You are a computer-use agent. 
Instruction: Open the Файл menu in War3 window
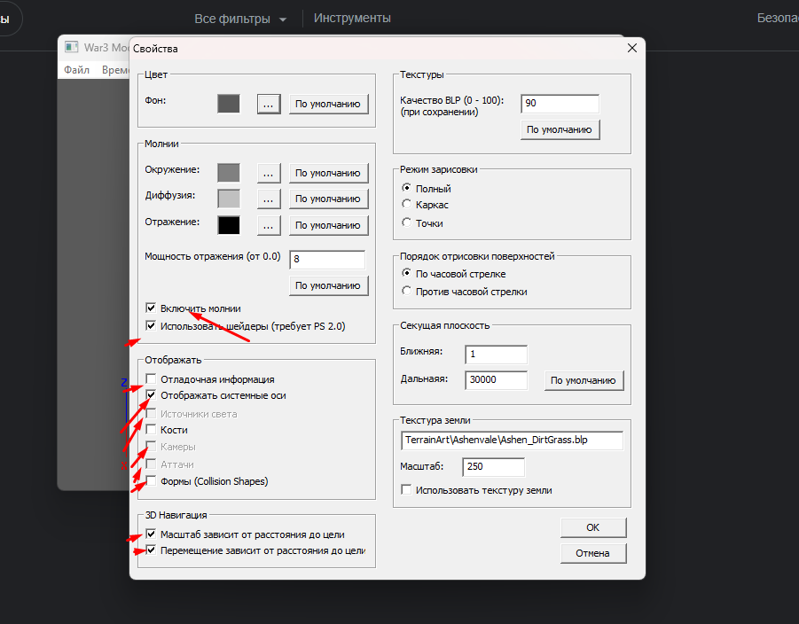click(x=76, y=70)
